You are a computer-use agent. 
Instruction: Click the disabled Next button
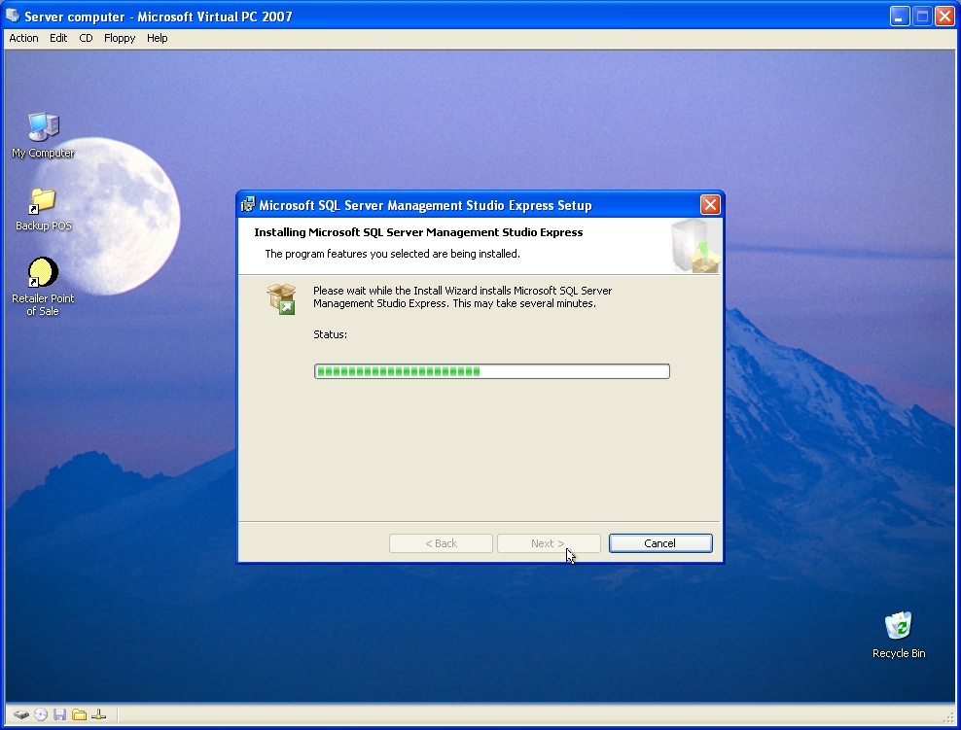(x=548, y=543)
